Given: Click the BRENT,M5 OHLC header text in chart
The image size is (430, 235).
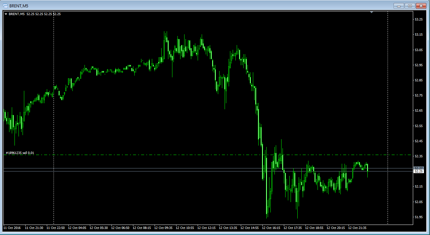Looking at the screenshot, I should [35, 14].
